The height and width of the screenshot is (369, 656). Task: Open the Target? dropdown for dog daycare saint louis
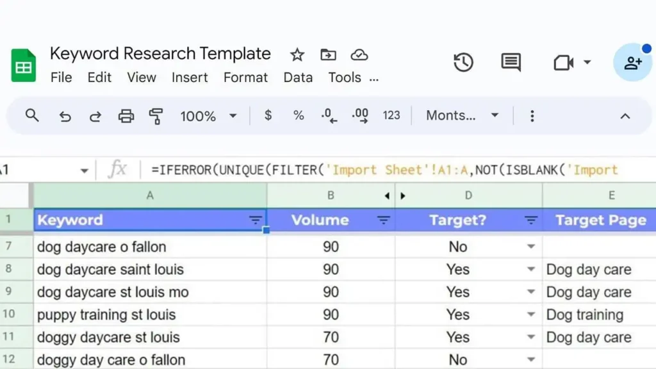coord(530,269)
